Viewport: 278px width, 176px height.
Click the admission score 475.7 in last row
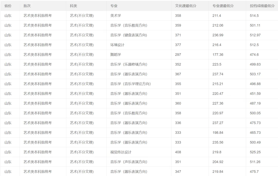(254, 172)
